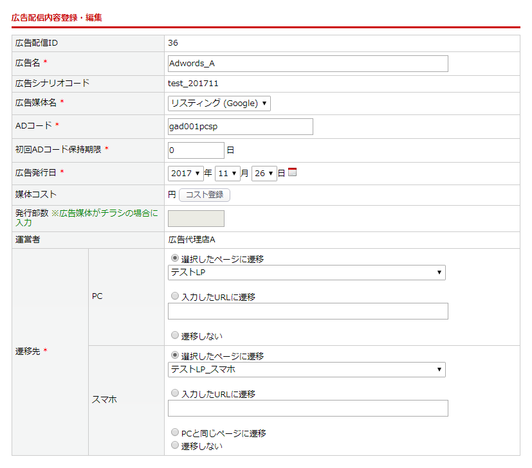
Task: Select PC '選択したページに遷移' radio button
Action: (x=175, y=258)
